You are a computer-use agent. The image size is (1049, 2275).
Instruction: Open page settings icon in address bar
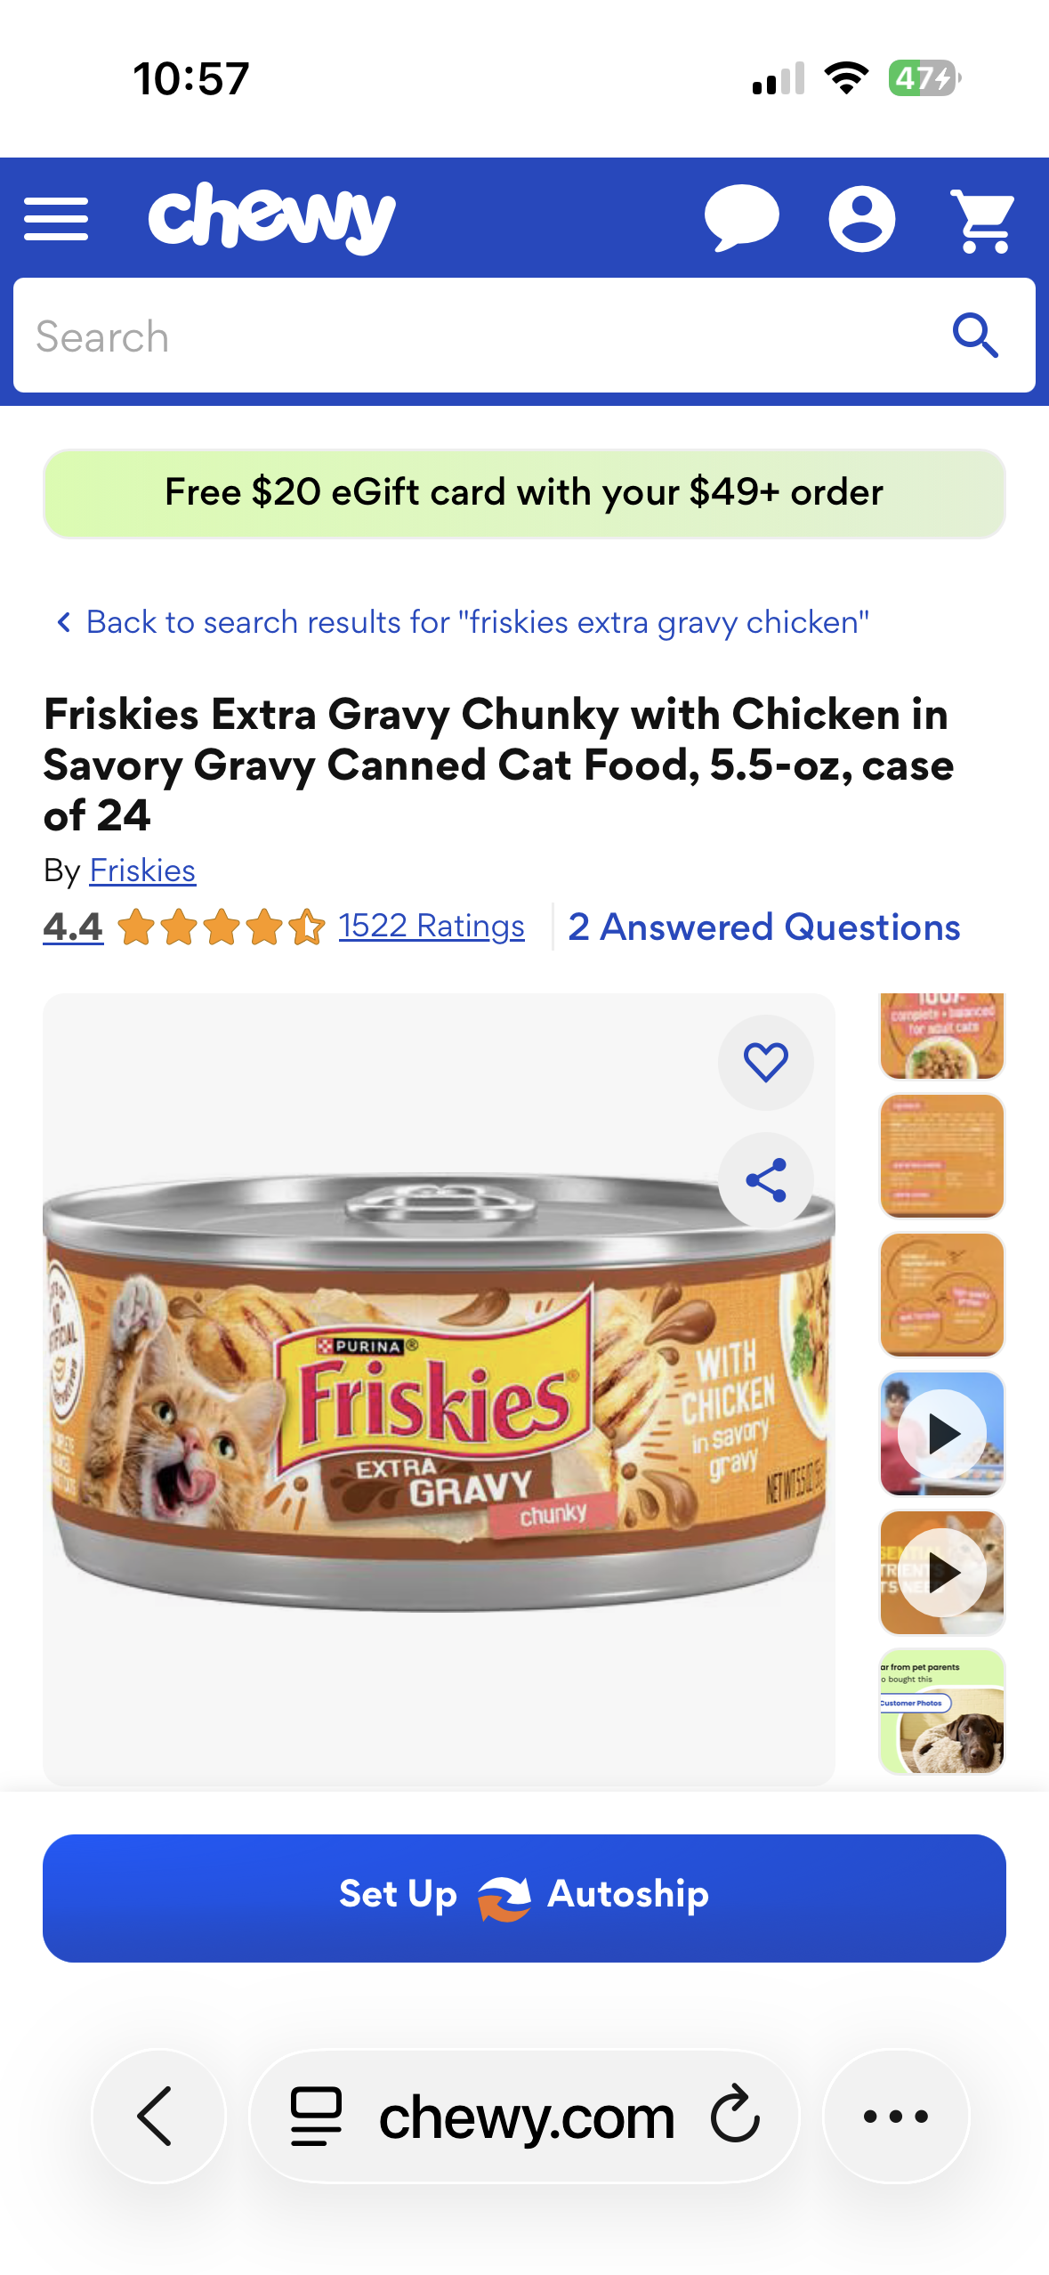(x=316, y=2116)
